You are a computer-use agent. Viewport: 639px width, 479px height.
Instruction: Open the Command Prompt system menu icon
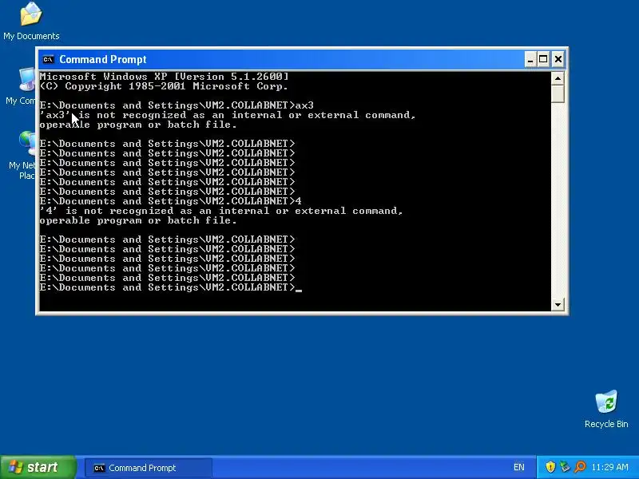pyautogui.click(x=48, y=59)
